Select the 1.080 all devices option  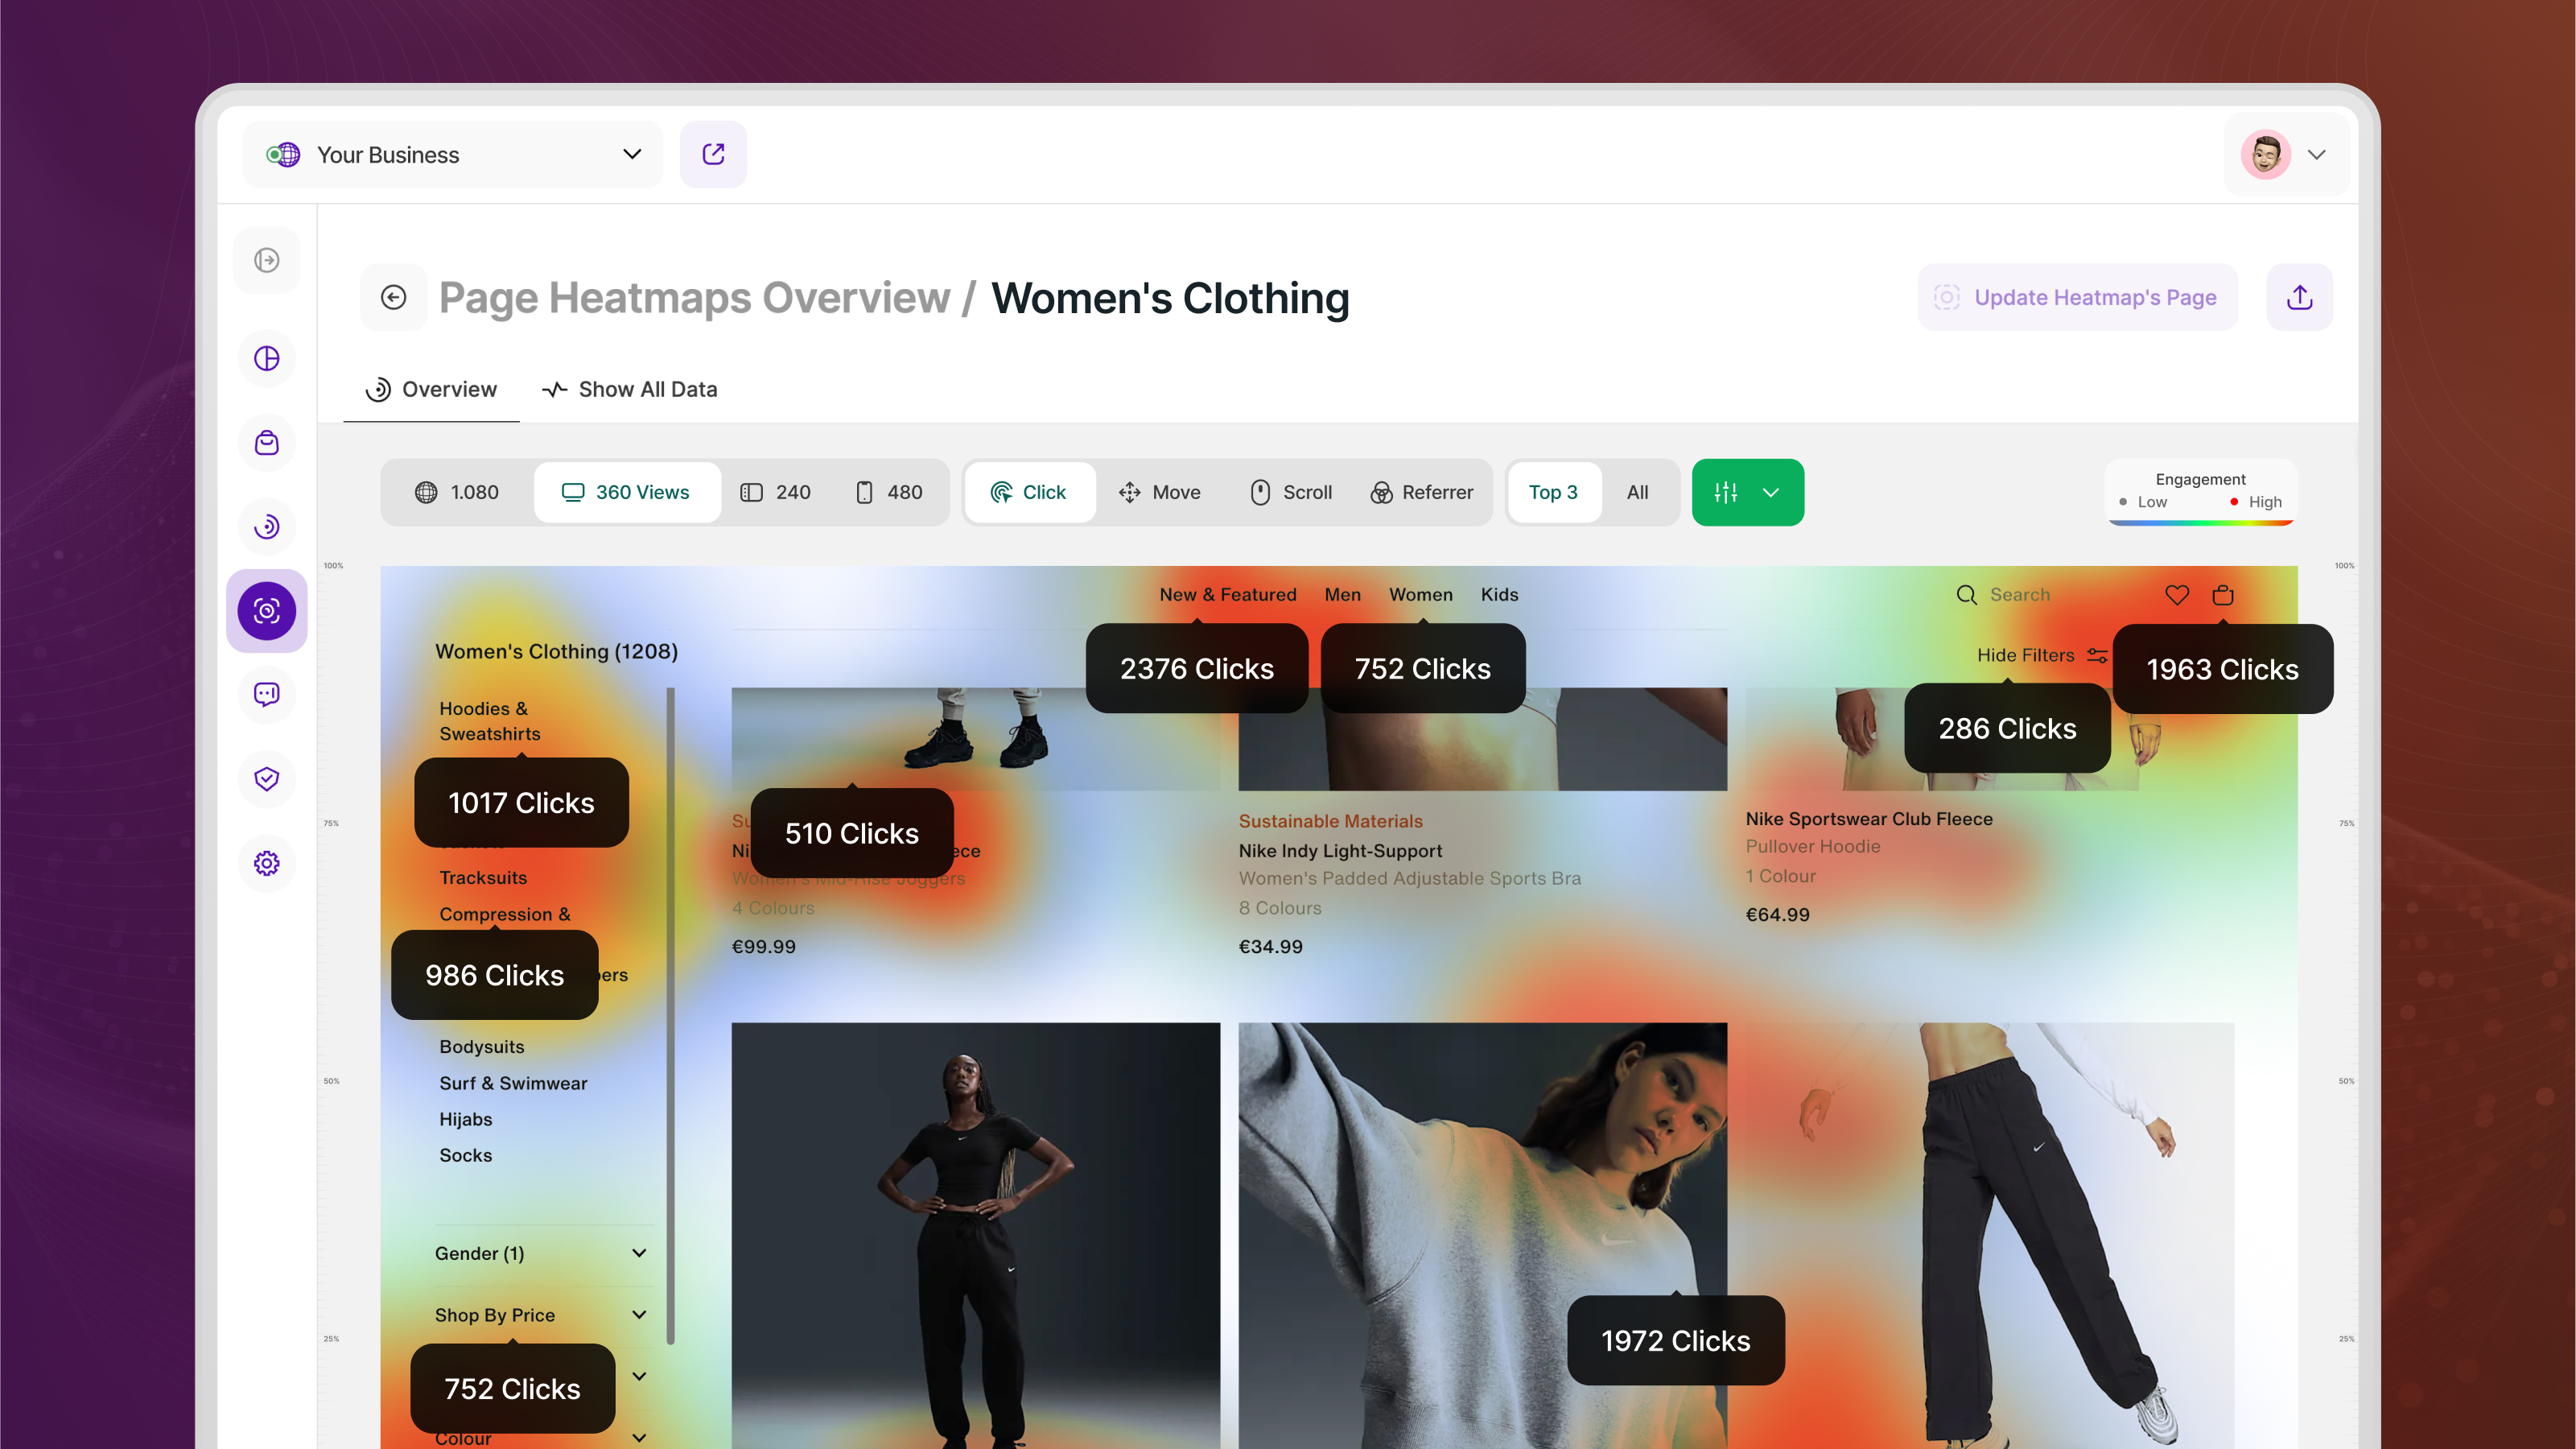click(x=457, y=492)
